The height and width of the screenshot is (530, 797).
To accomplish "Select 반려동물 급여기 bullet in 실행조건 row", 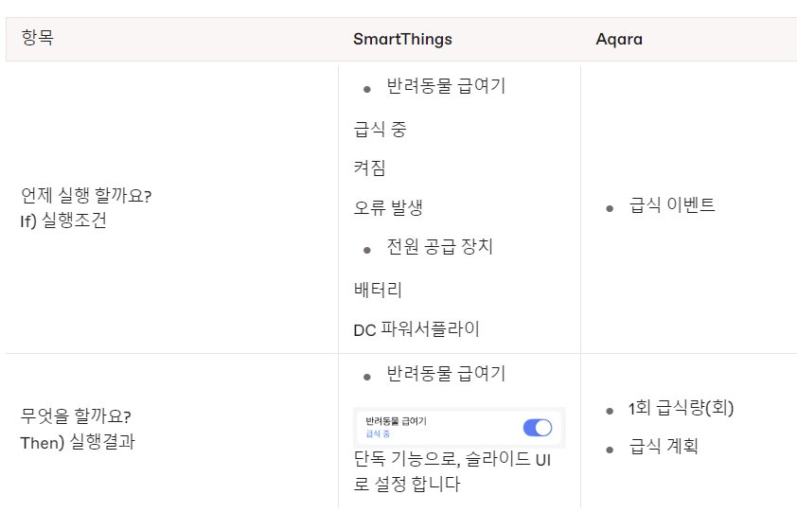I will (446, 86).
